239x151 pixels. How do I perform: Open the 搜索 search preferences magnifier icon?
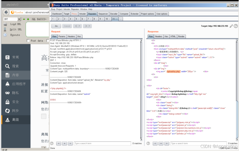pyautogui.click(x=8, y=66)
